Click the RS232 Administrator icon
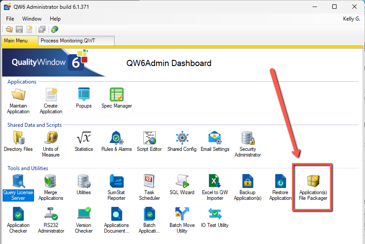The width and height of the screenshot is (365, 244). [51, 214]
